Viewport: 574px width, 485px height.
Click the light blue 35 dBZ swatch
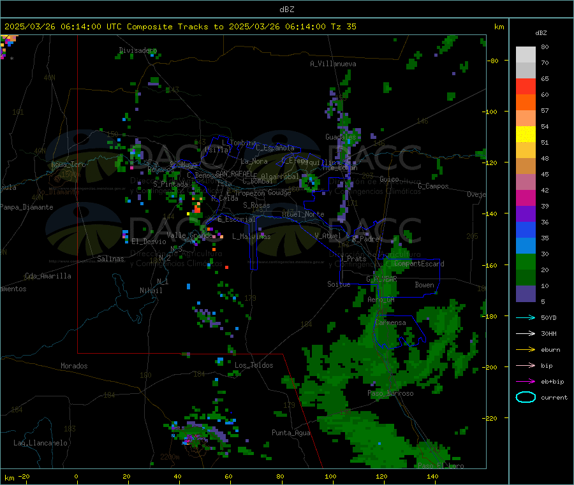coord(526,245)
